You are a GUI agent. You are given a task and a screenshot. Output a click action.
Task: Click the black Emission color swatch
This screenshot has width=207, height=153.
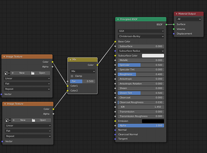[x=153, y=121]
